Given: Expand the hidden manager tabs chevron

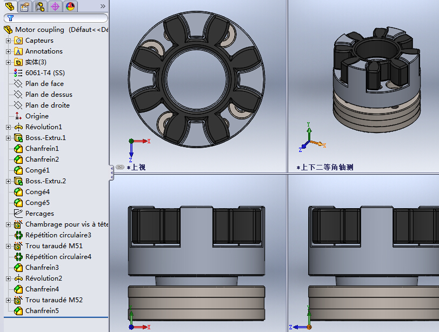Looking at the screenshot, I should pos(103,6).
